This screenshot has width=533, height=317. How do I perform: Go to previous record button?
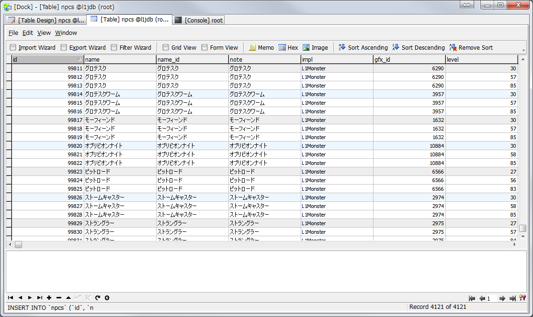[20, 298]
